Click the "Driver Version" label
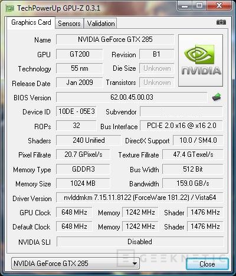The width and height of the screenshot is (236, 276). (x=32, y=199)
